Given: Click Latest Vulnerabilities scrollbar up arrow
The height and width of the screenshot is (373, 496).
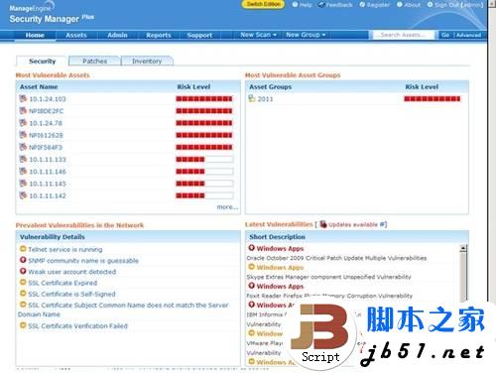Looking at the screenshot, I should 463,248.
